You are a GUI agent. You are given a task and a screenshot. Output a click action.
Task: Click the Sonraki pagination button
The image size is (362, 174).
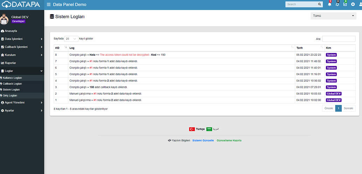pos(348,108)
